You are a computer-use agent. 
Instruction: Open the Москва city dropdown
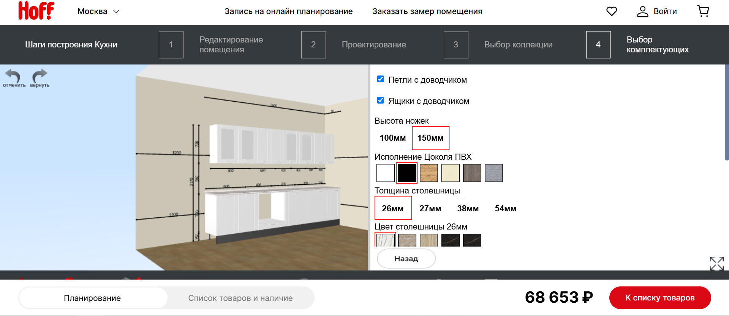tap(98, 11)
